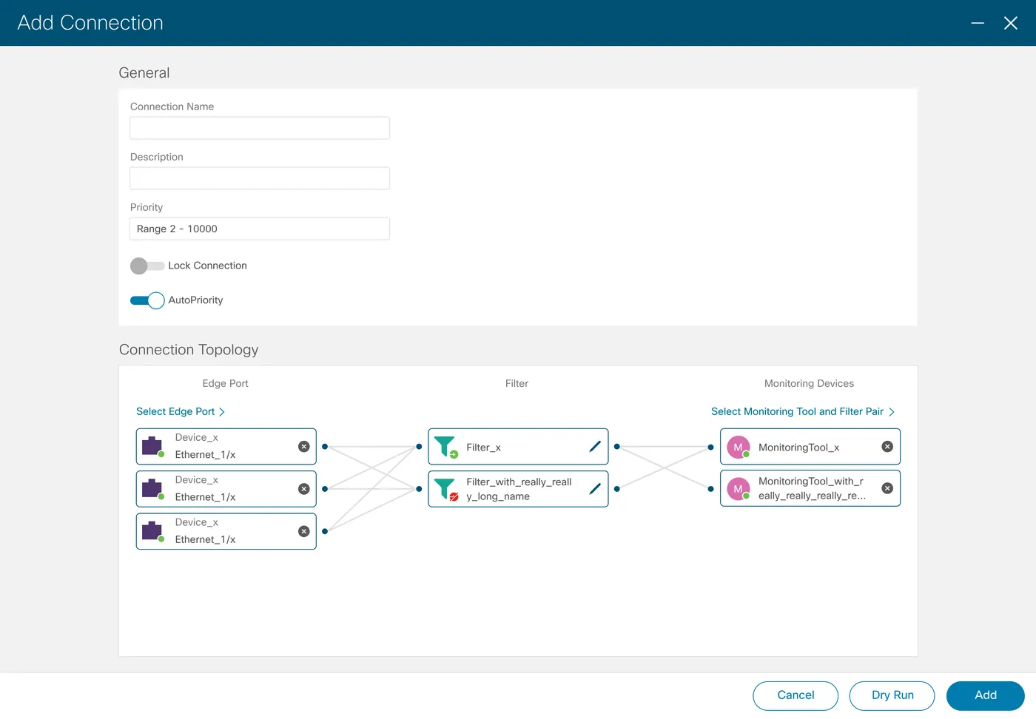The height and width of the screenshot is (719, 1036).
Task: Remove the first Device_x edge port card
Action: [303, 447]
